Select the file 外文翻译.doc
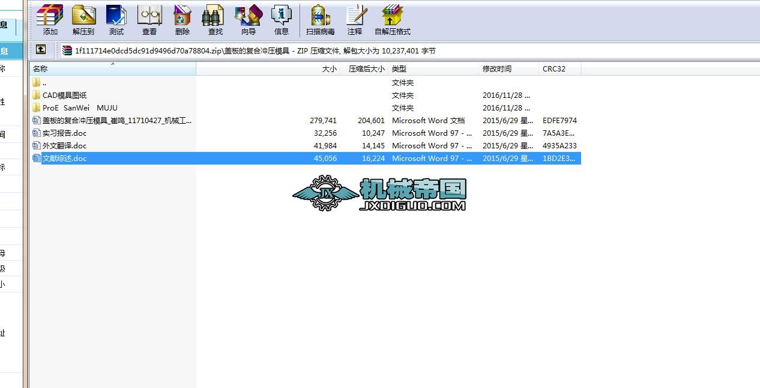 click(x=64, y=145)
